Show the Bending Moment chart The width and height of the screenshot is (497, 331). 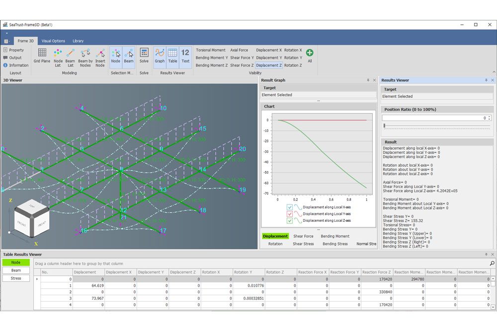[335, 236]
